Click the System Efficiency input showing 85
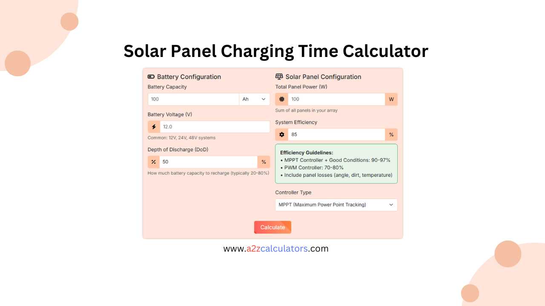The height and width of the screenshot is (306, 545). 336,134
